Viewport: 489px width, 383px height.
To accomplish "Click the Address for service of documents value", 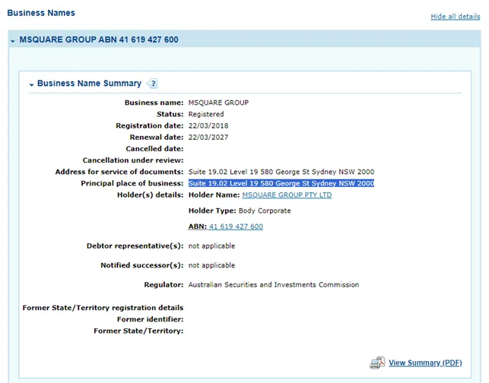I will click(x=281, y=172).
